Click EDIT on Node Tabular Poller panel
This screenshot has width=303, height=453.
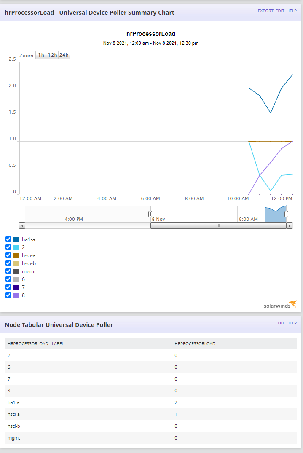tap(280, 323)
